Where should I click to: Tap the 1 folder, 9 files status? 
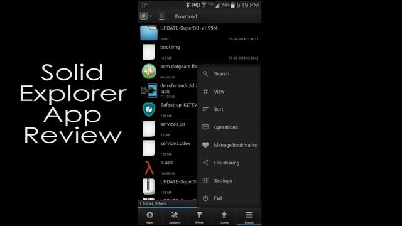(153, 203)
